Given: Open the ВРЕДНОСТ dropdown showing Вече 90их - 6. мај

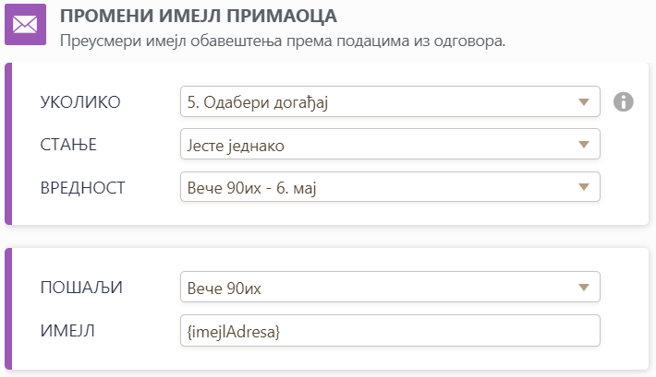Looking at the screenshot, I should coord(381,187).
